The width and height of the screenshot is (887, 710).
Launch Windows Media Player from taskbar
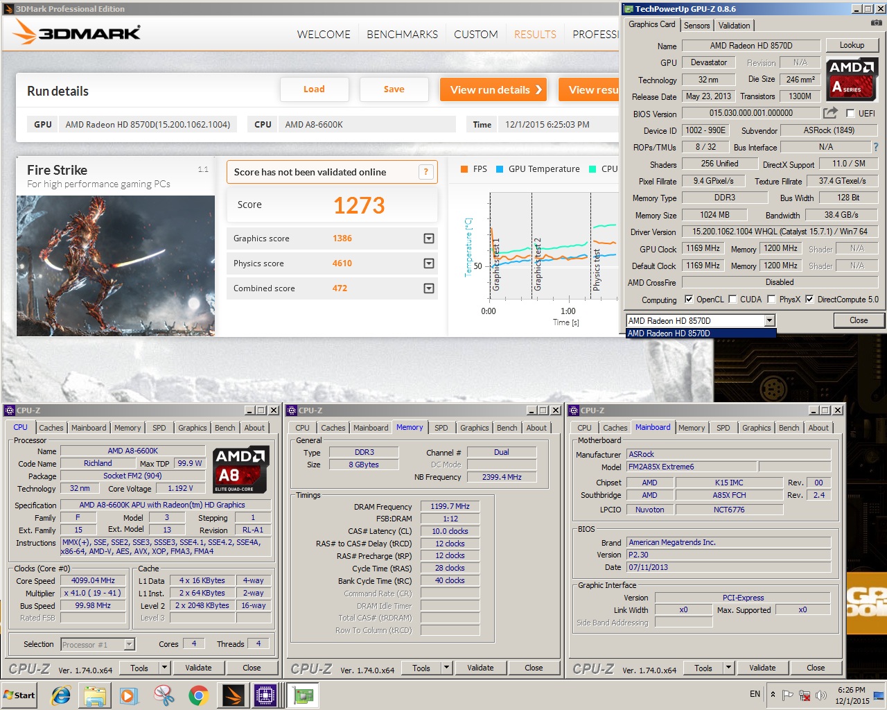[129, 695]
